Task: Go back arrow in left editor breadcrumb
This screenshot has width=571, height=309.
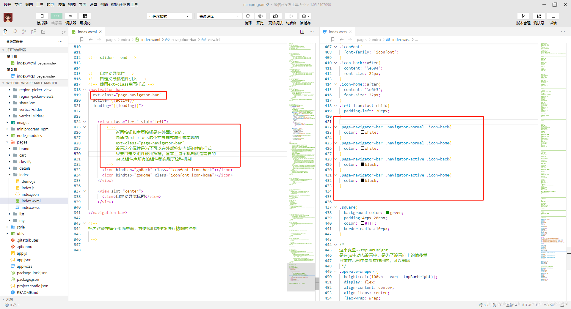Action: tap(91, 40)
